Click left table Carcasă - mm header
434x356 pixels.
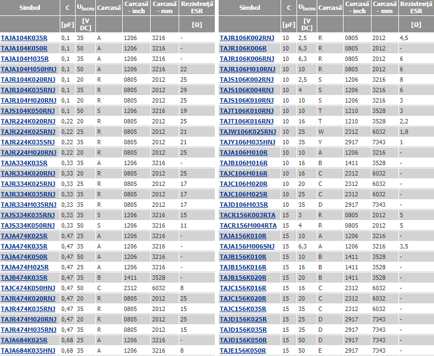pos(165,8)
